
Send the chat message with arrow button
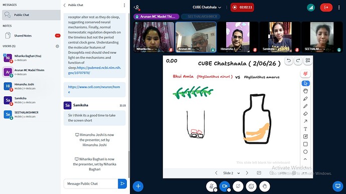click(x=122, y=183)
